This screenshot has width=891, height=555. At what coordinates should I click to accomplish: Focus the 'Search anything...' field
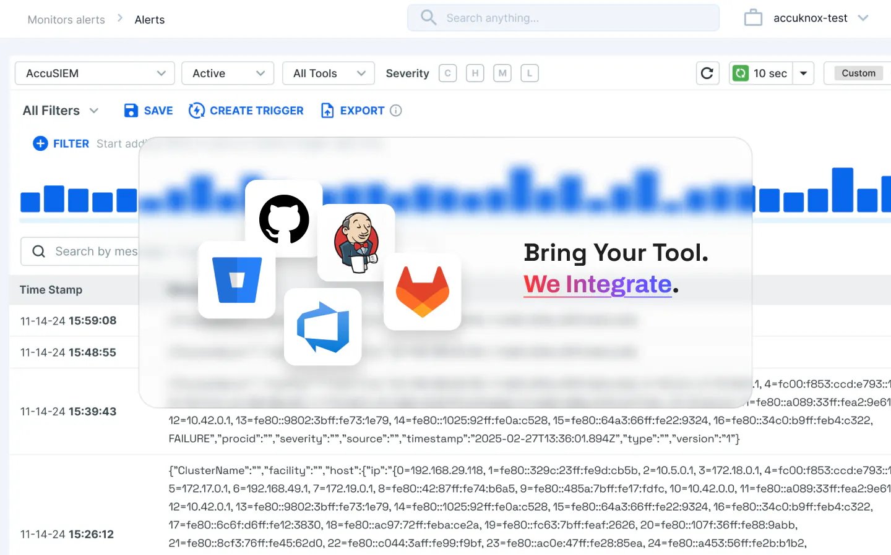563,18
